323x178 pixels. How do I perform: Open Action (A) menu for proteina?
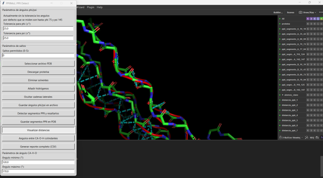click(x=308, y=24)
